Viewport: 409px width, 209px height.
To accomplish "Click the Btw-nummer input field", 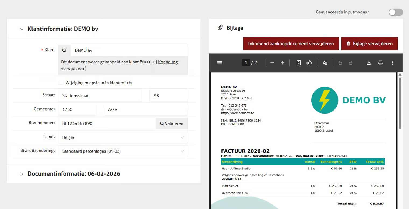I will [x=107, y=123].
